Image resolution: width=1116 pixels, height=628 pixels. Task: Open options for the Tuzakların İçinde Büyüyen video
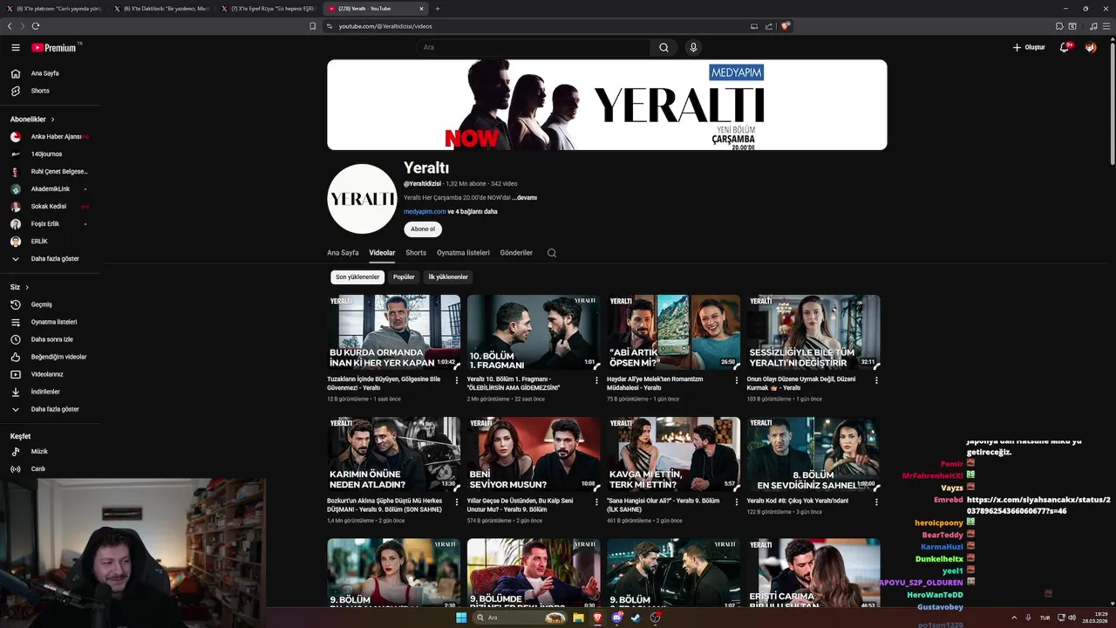457,380
